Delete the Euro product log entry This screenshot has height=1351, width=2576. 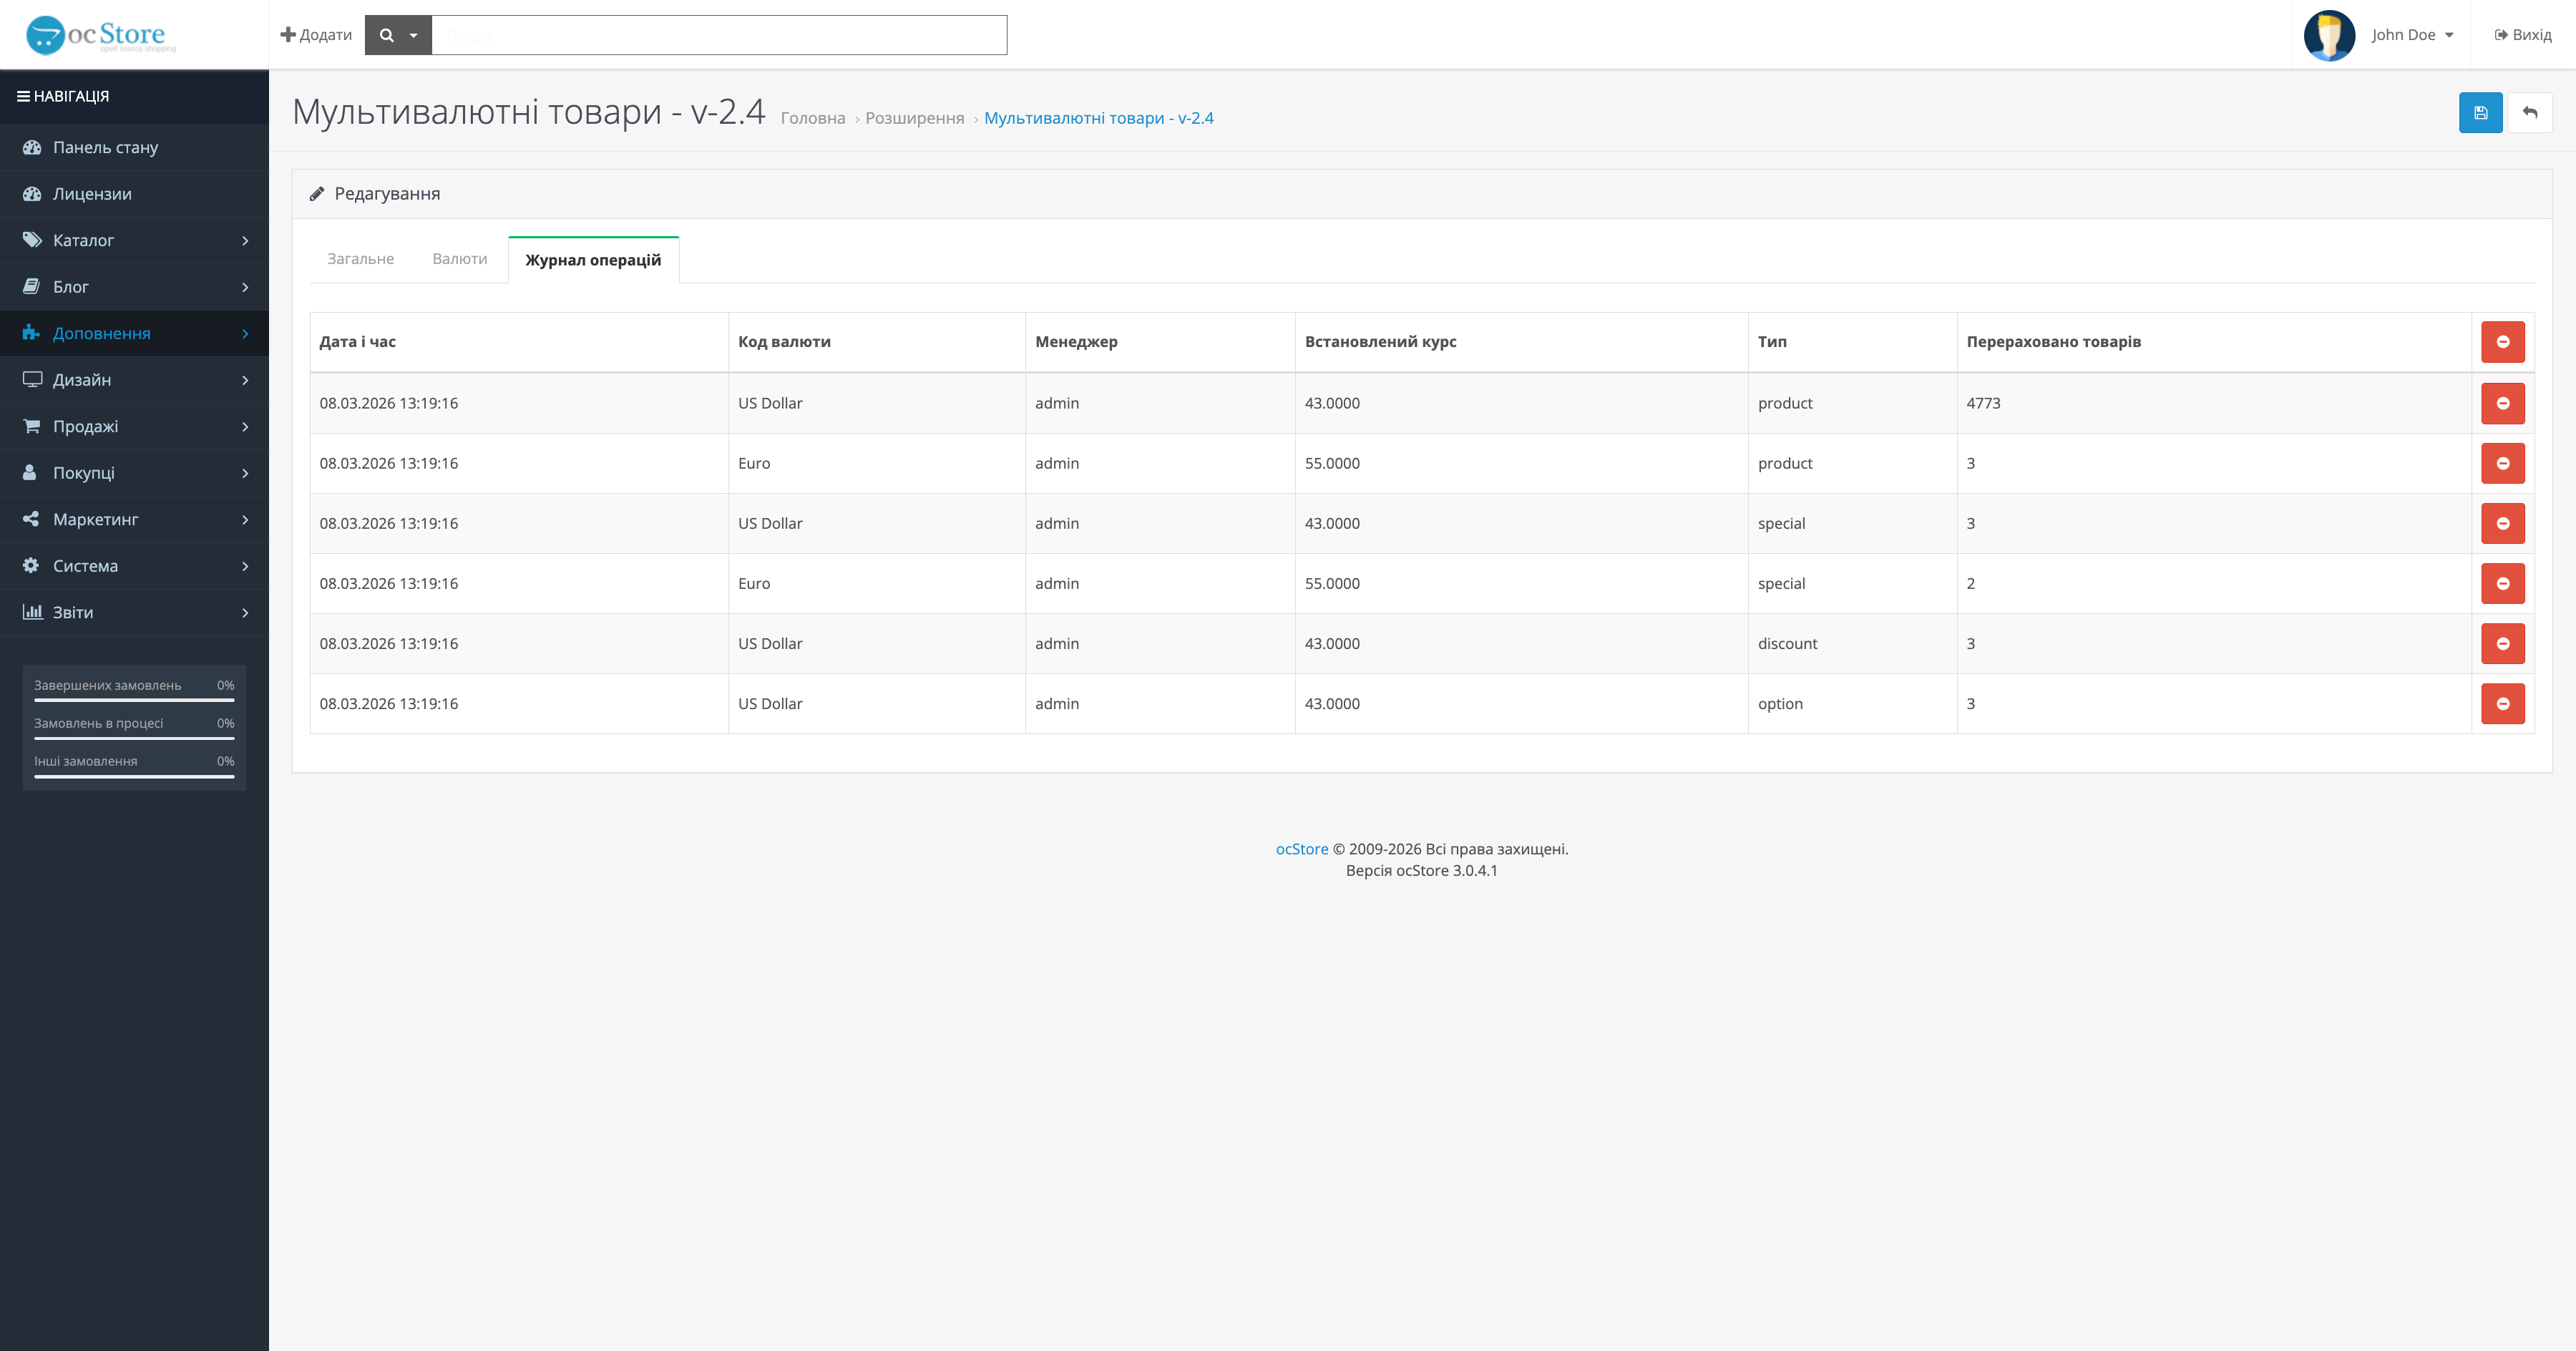[2502, 463]
